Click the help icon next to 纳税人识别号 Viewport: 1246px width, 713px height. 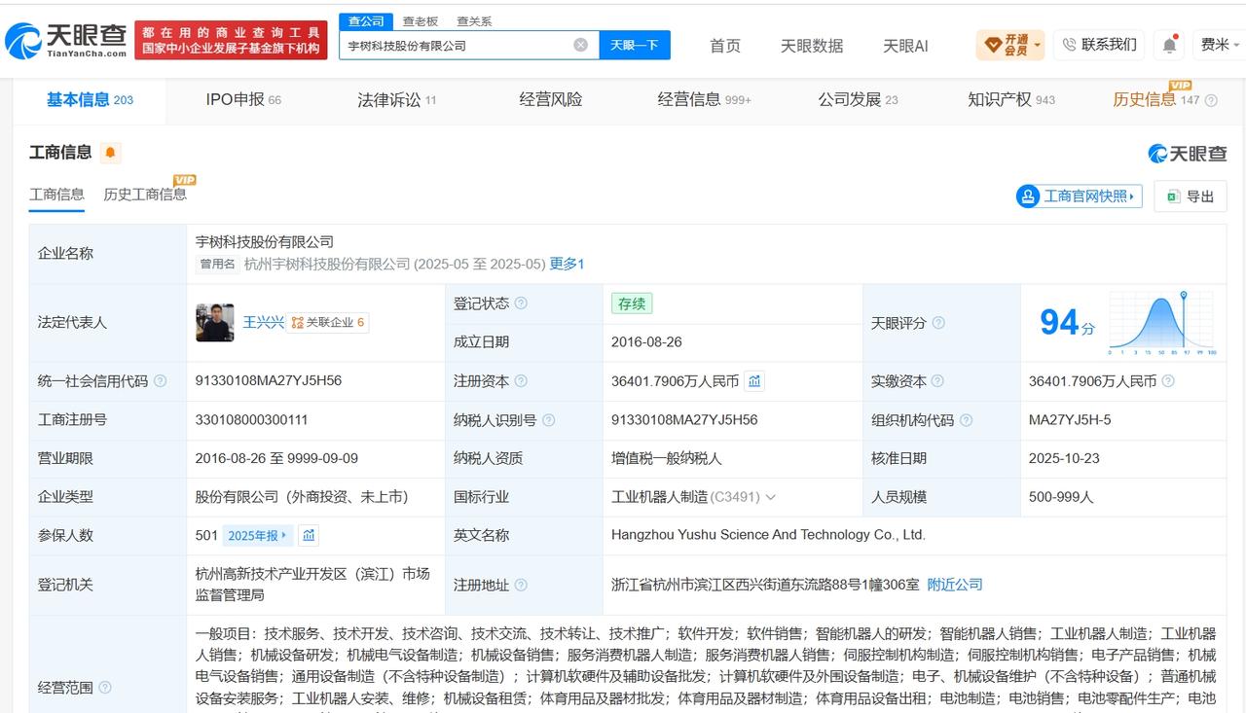click(x=548, y=420)
